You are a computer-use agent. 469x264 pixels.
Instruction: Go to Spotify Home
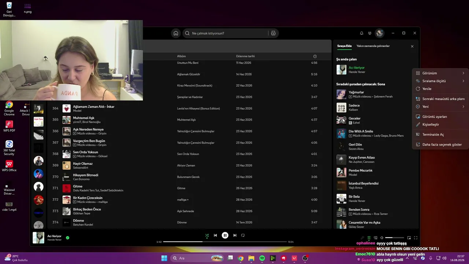[x=176, y=33]
